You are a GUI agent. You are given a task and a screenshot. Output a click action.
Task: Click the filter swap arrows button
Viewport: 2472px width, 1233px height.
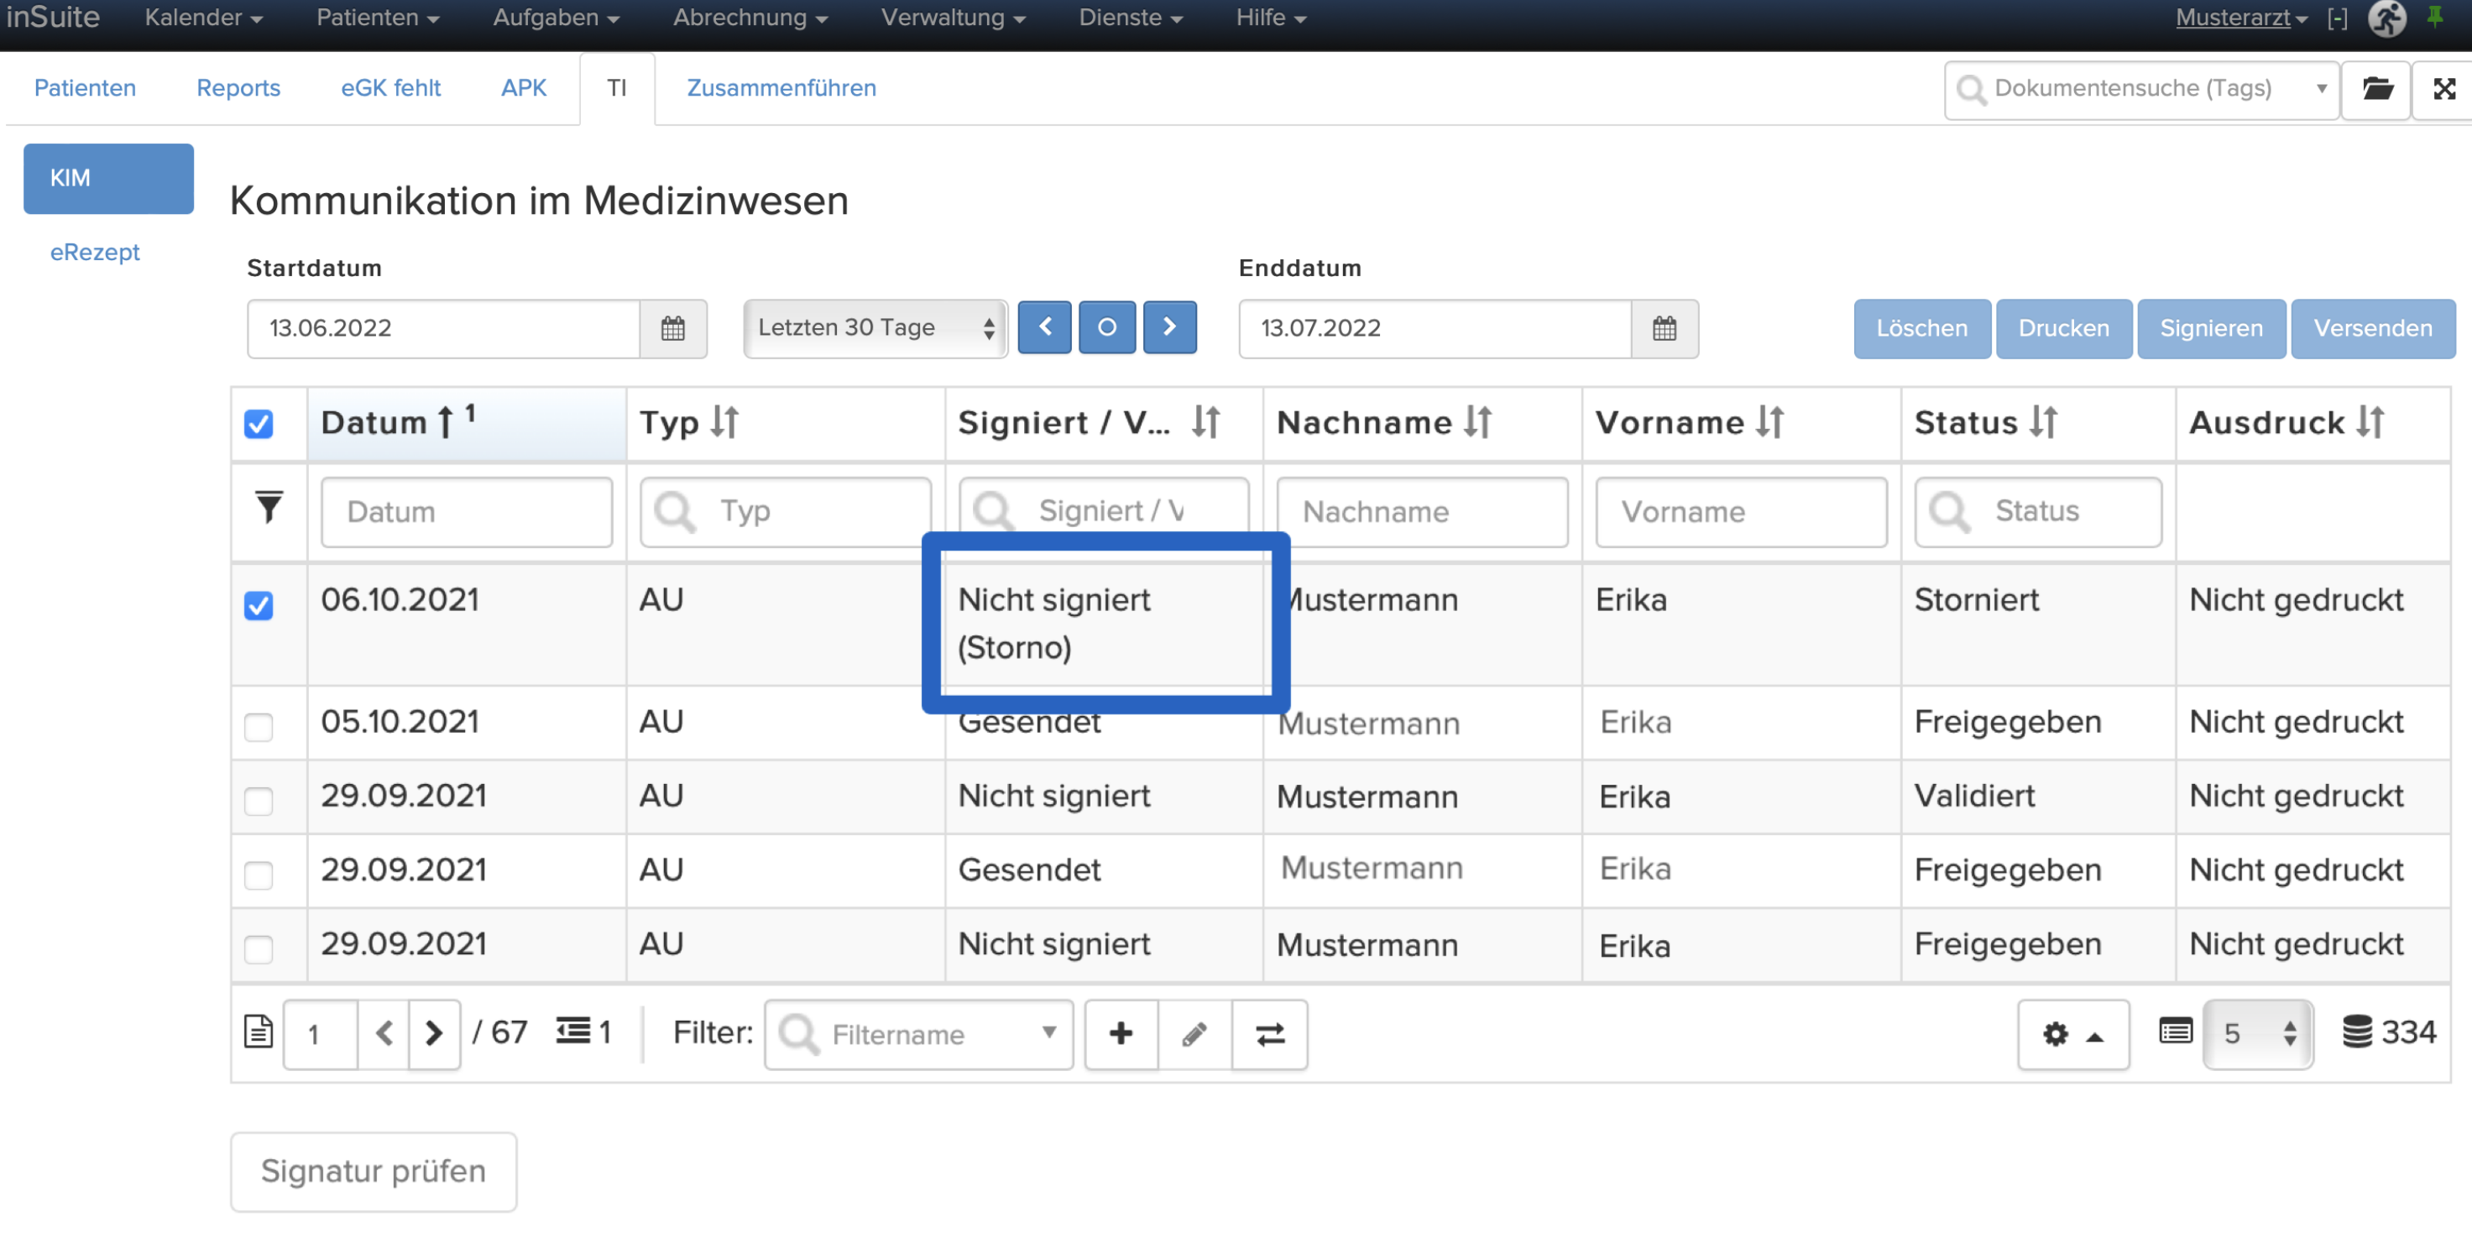point(1270,1033)
